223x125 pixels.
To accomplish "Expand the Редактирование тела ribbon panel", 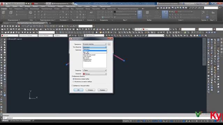I will click(x=48, y=20).
